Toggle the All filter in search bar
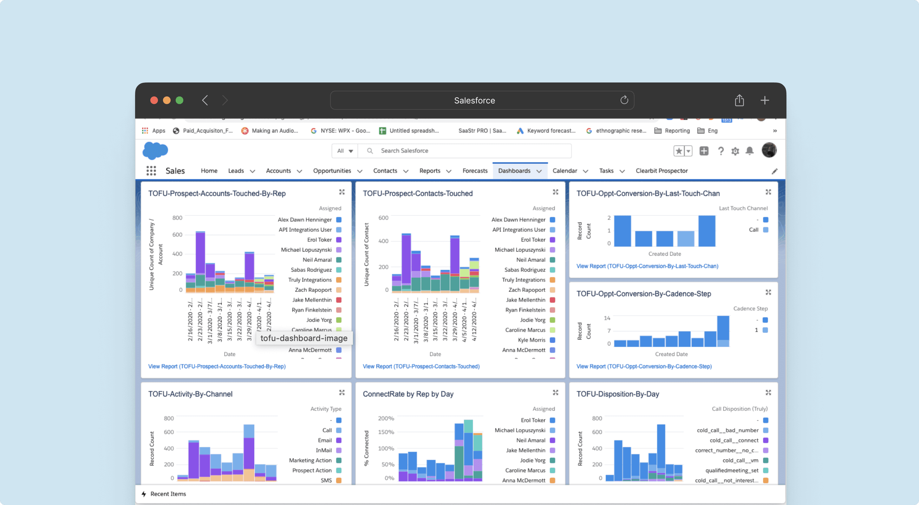The height and width of the screenshot is (505, 919). pos(344,150)
